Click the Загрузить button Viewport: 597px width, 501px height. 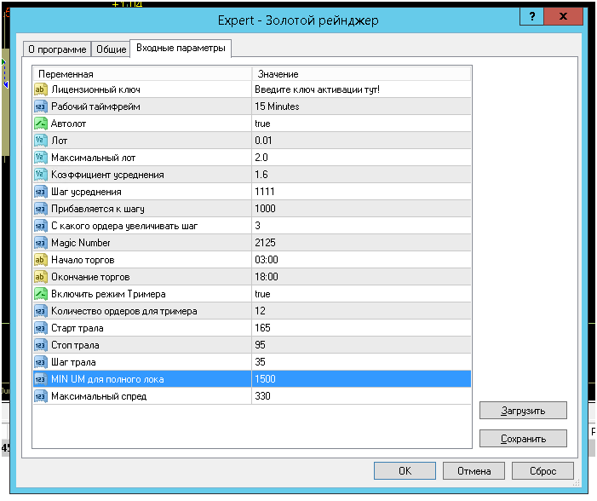[x=523, y=411]
